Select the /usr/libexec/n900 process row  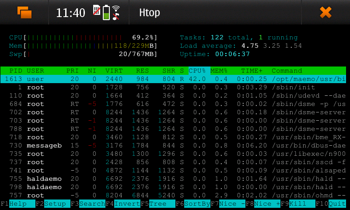coord(173,154)
